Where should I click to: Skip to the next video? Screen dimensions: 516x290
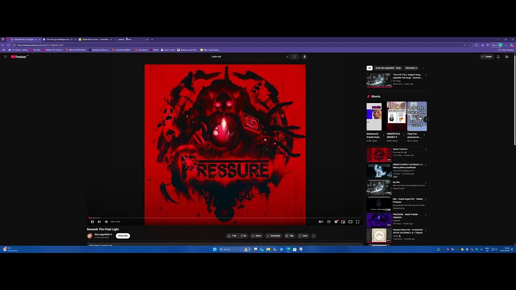[x=99, y=222]
